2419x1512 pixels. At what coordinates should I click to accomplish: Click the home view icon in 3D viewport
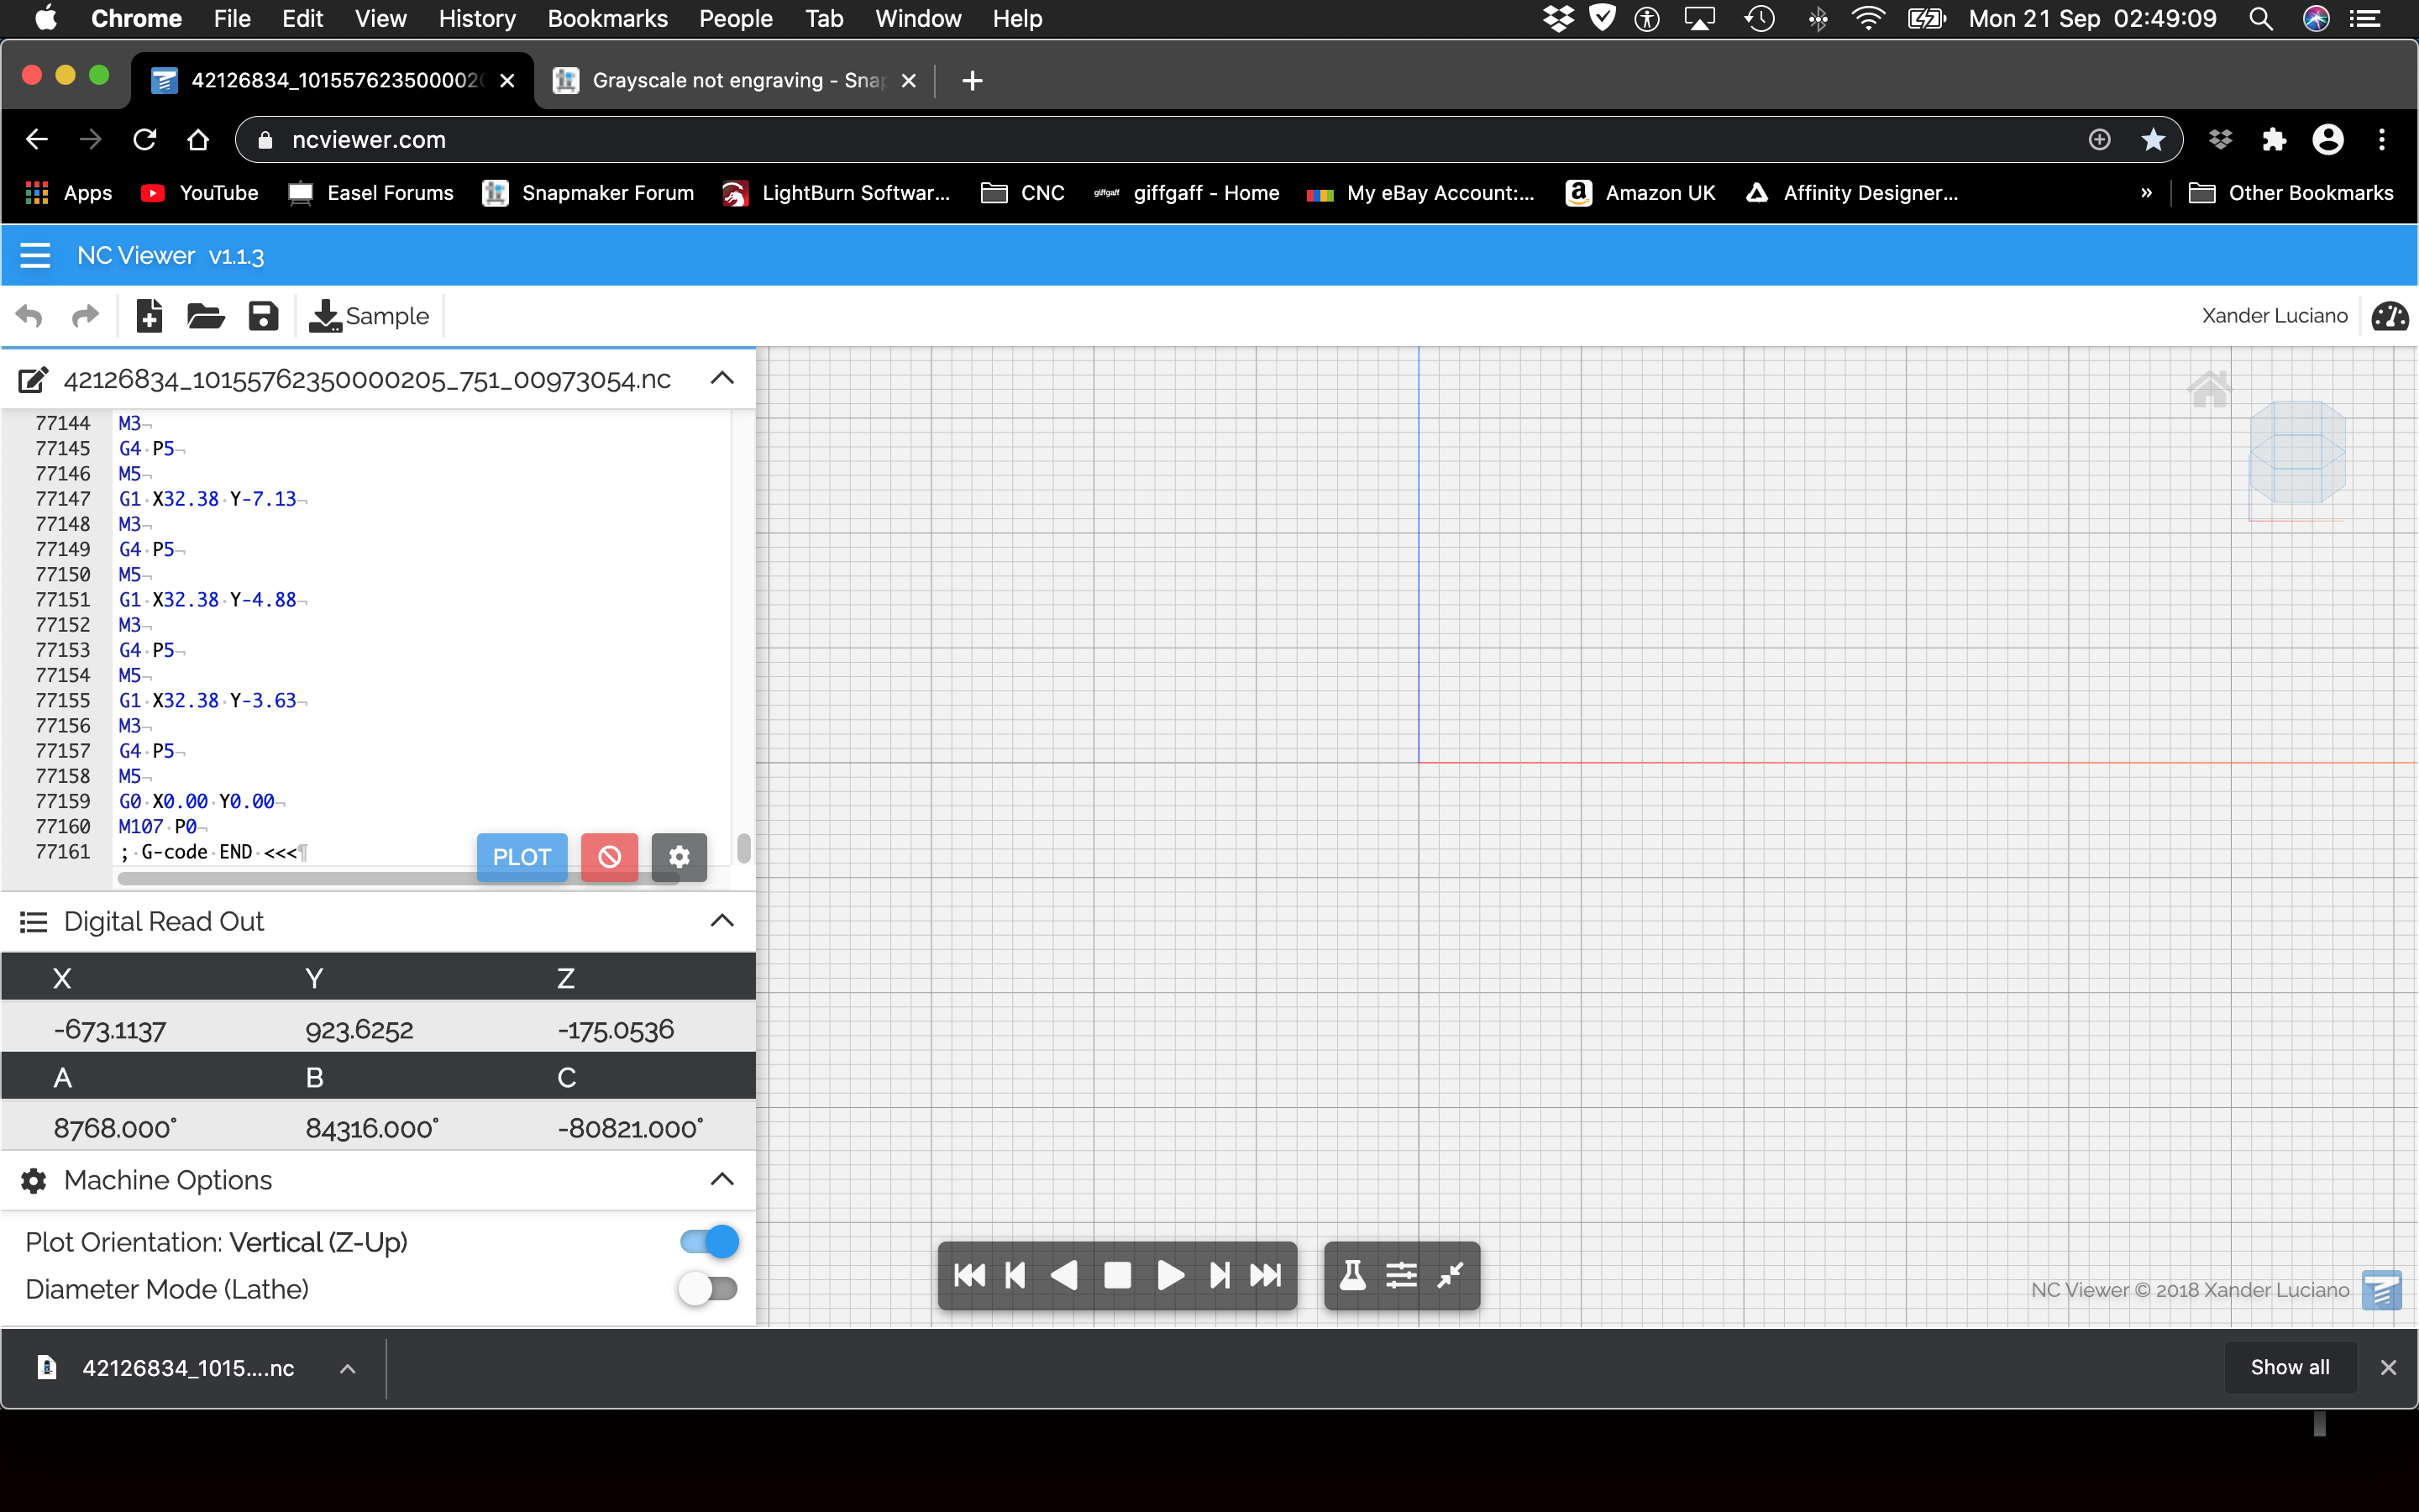coord(2208,389)
